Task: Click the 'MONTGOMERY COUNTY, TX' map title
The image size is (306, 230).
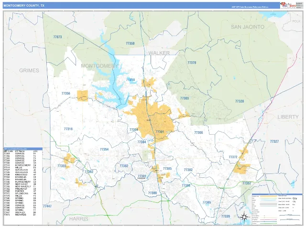Action: 24,5
